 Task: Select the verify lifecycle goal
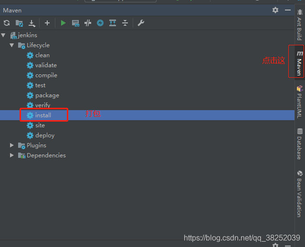pos(147,105)
